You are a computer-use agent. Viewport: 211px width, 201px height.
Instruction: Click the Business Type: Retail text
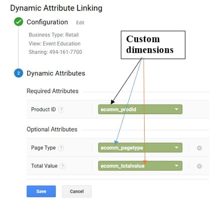[x=54, y=35]
